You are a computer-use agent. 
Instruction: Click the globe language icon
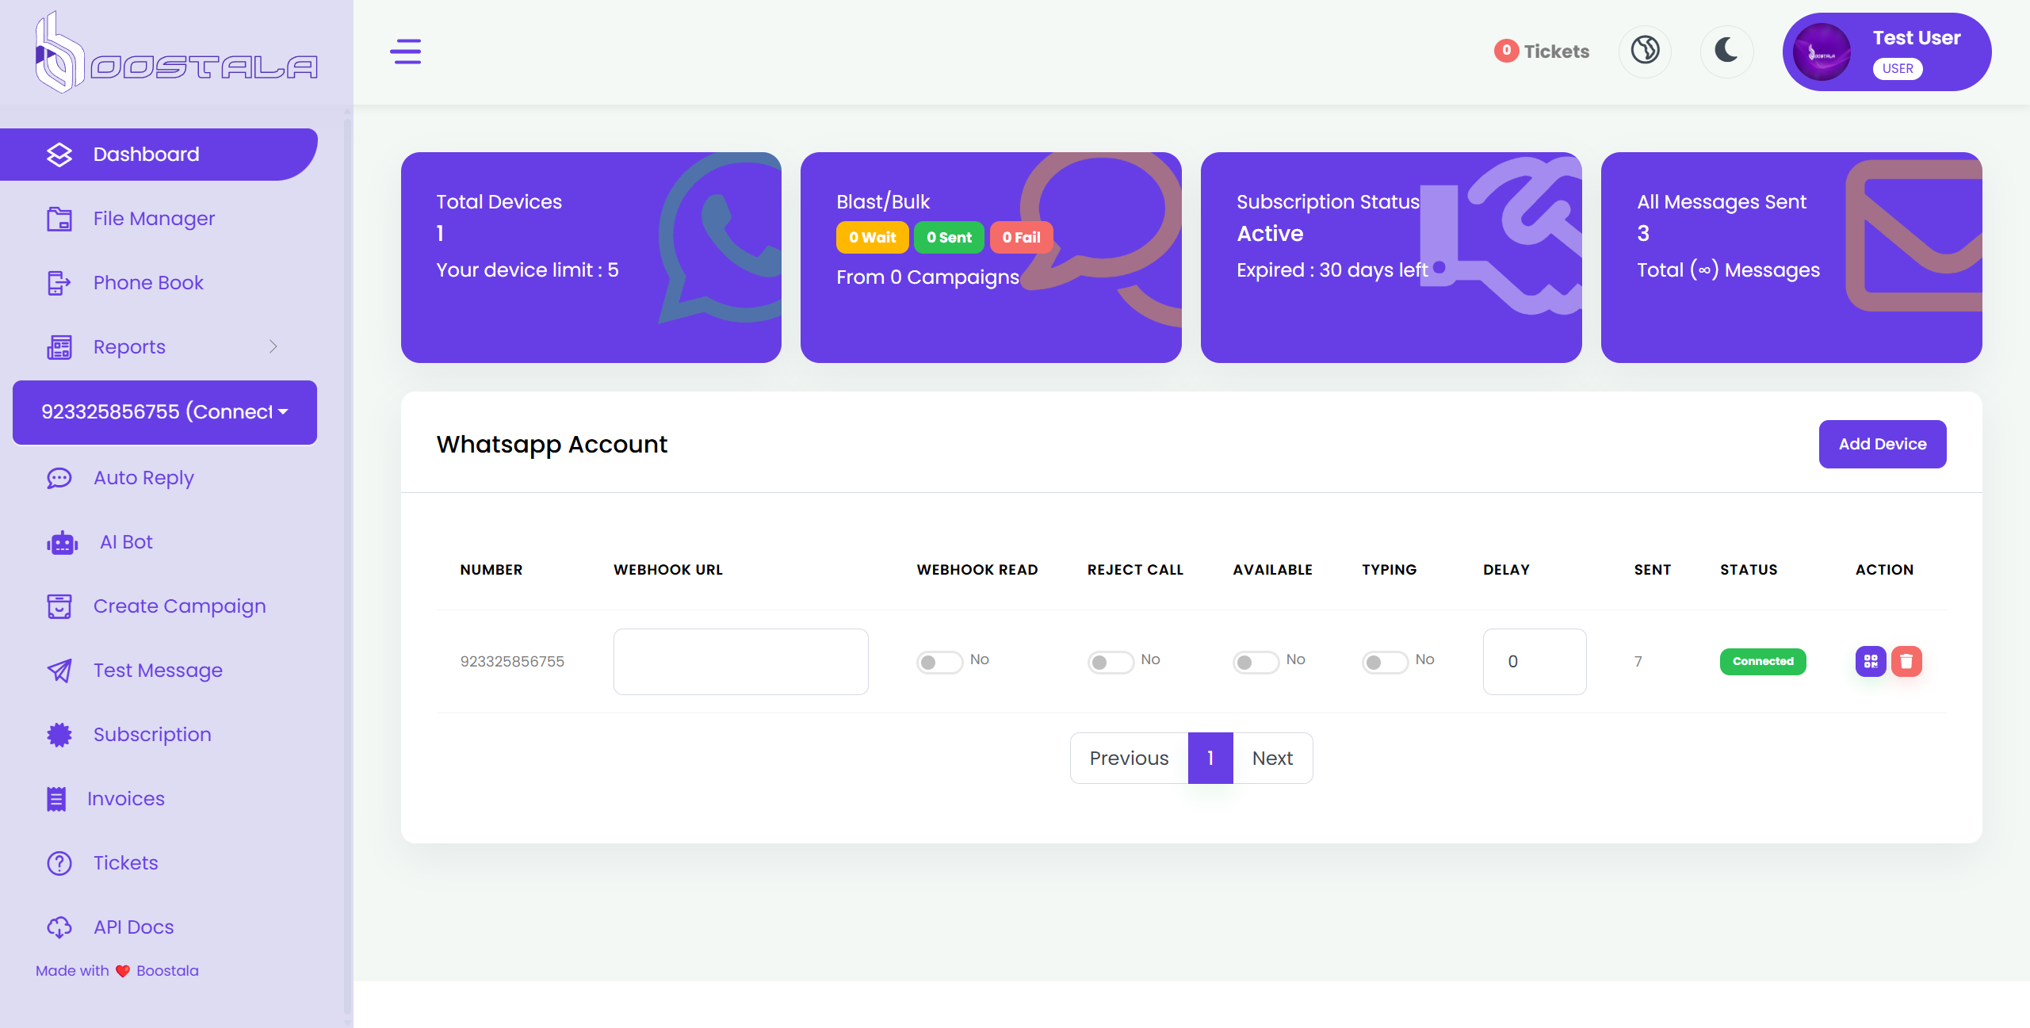tap(1645, 52)
